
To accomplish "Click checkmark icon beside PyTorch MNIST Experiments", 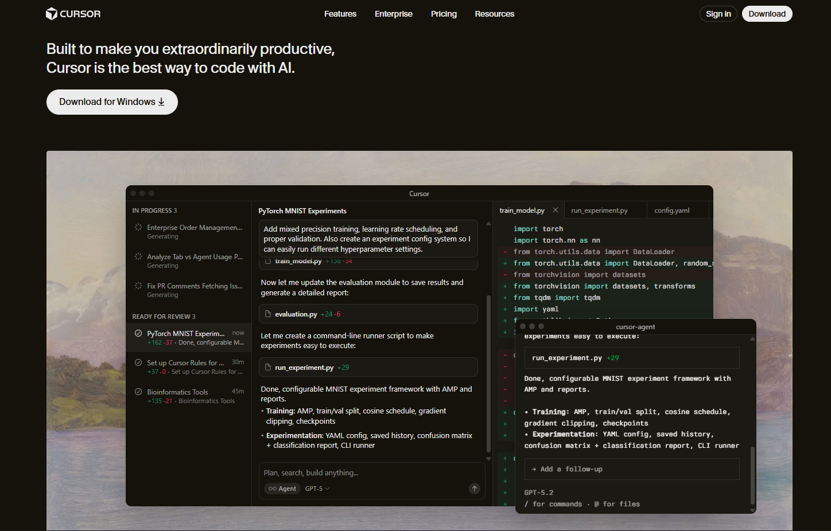I will pos(138,333).
